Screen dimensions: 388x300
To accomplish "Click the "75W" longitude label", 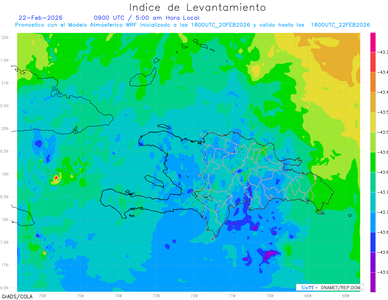I will (81, 295).
